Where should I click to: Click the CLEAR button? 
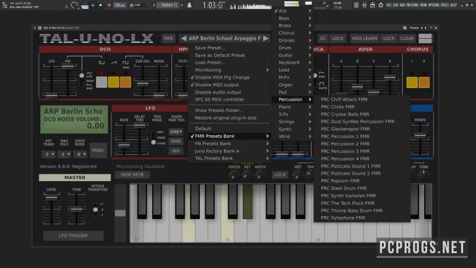(407, 38)
